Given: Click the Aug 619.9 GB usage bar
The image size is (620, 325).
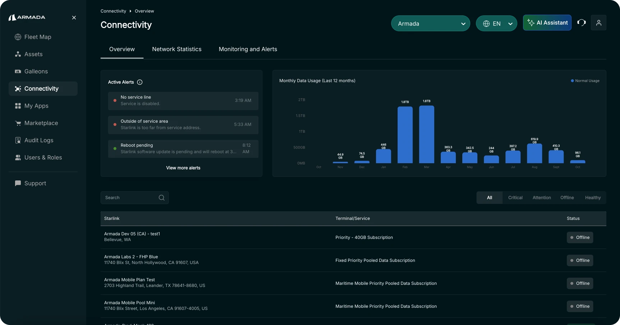Looking at the screenshot, I should point(535,154).
